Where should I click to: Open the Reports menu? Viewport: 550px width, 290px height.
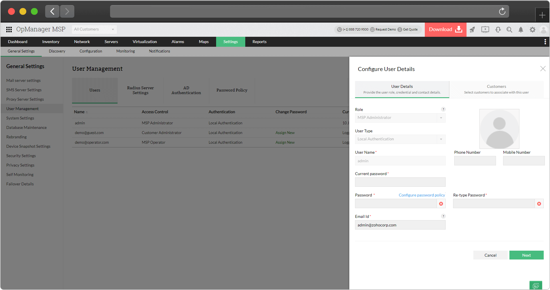click(260, 42)
